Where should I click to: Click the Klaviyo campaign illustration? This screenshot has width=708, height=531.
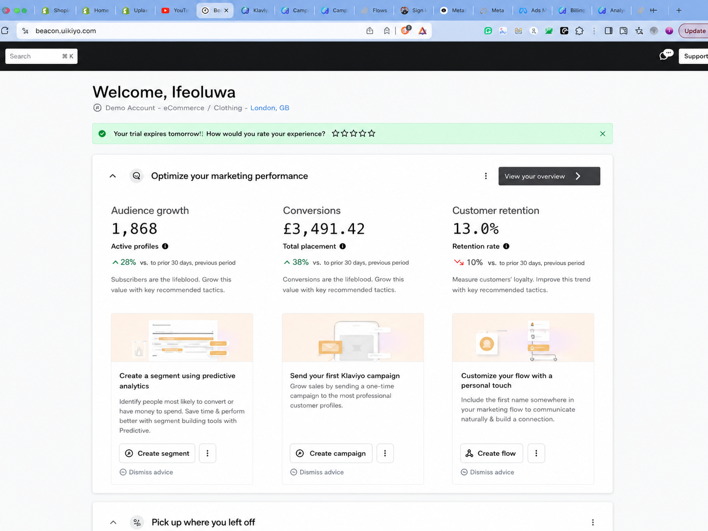(x=353, y=338)
